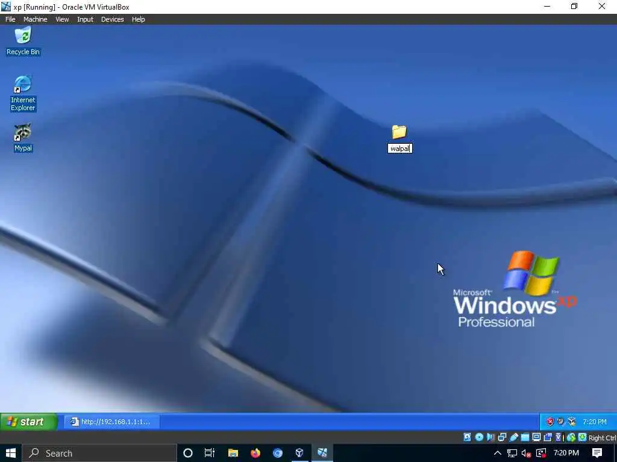Click inside the 'walpal' rename field
Screen dimensions: 617x462
pos(400,149)
